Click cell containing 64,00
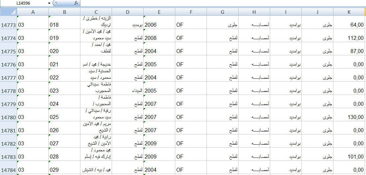This screenshot has width=366, height=175. 350,22
